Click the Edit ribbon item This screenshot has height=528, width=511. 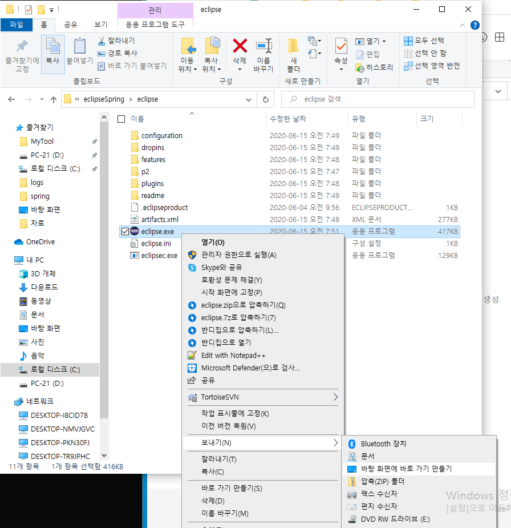pyautogui.click(x=368, y=54)
